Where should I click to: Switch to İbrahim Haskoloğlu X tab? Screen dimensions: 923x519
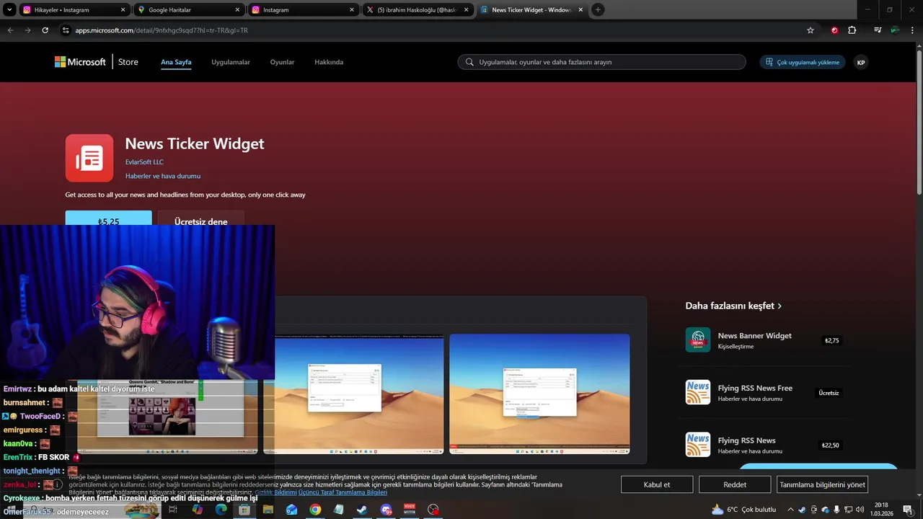pyautogui.click(x=417, y=10)
